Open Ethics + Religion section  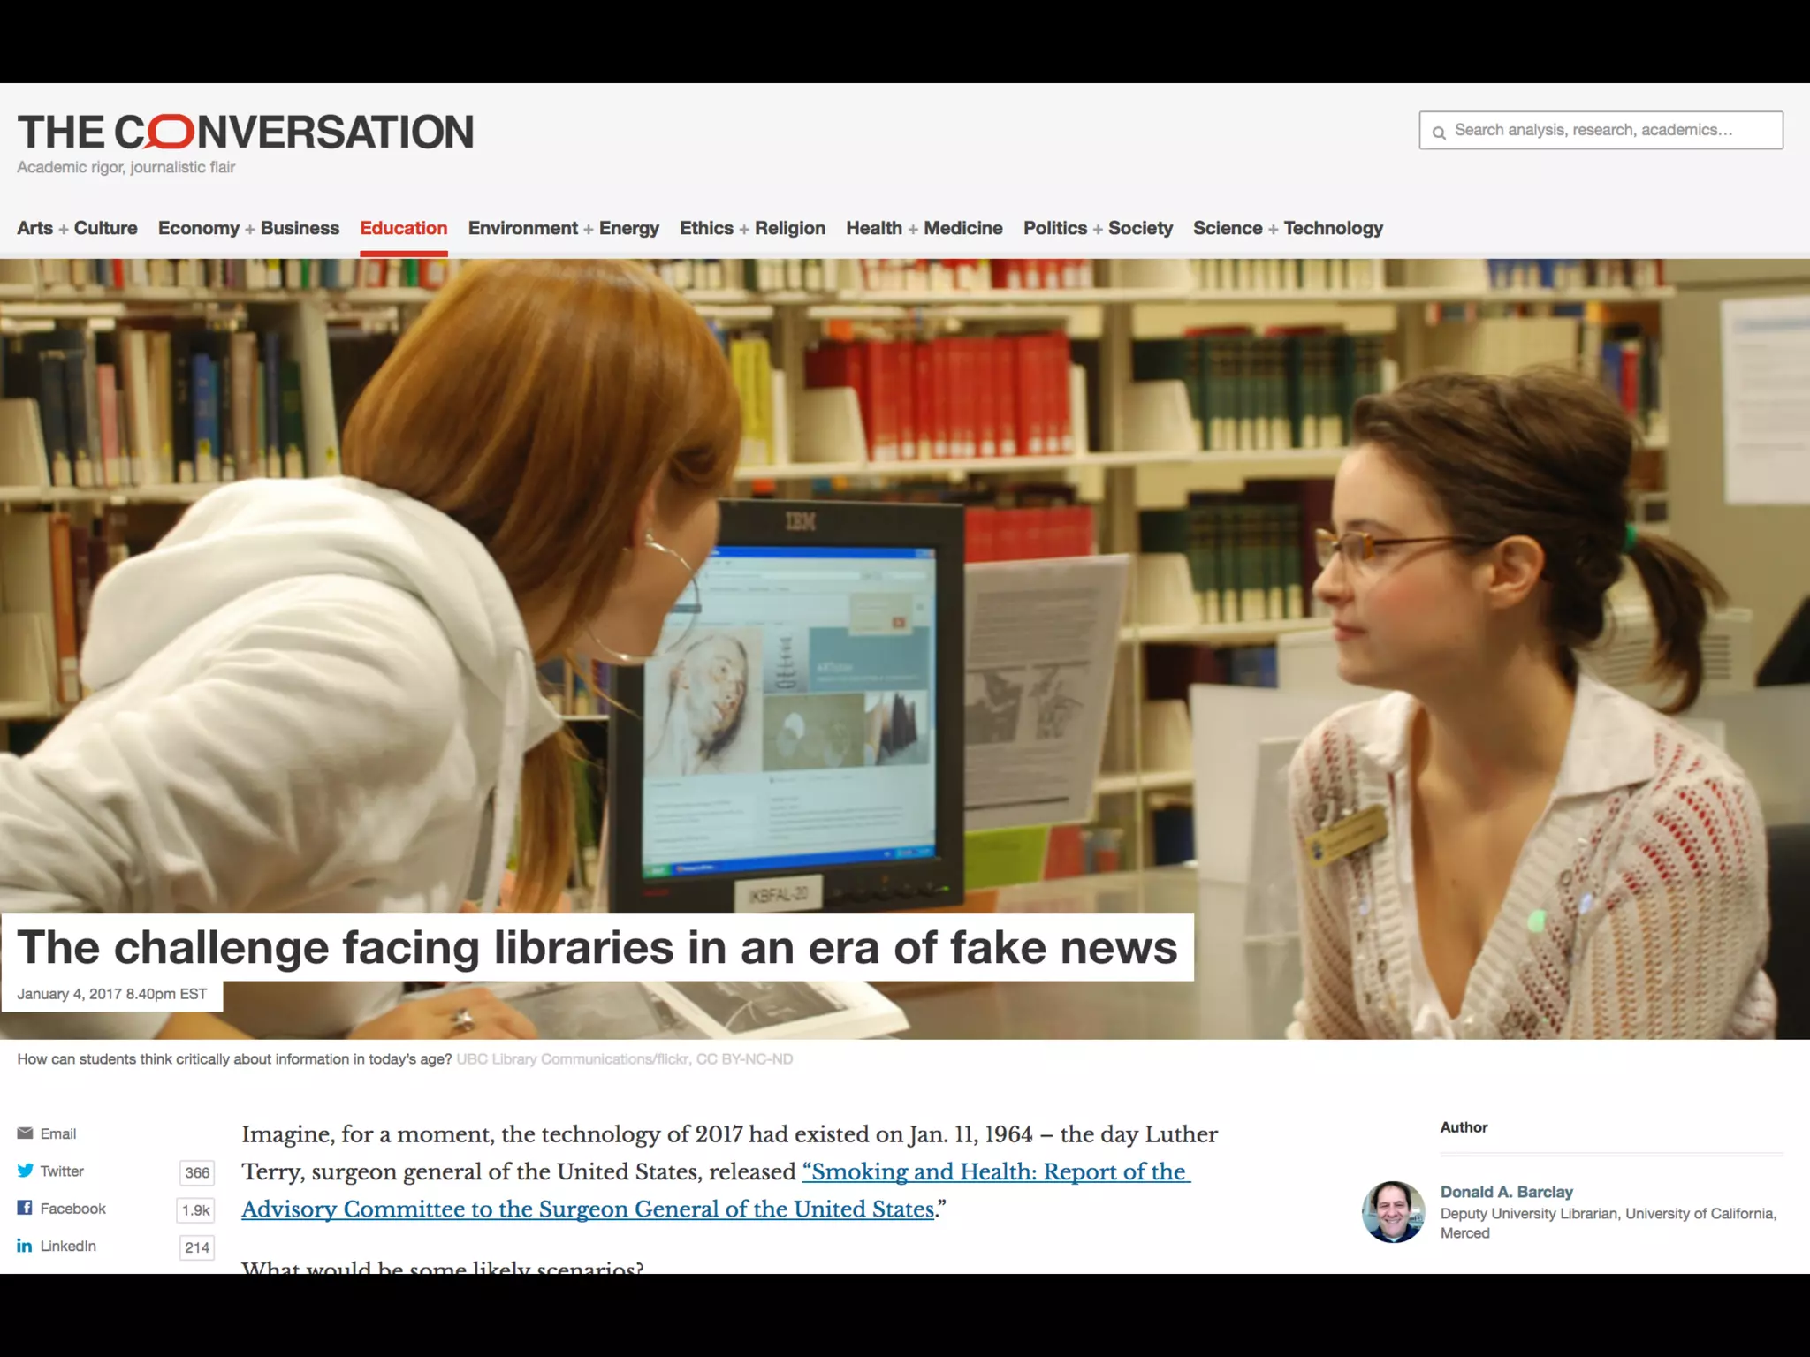(x=752, y=228)
